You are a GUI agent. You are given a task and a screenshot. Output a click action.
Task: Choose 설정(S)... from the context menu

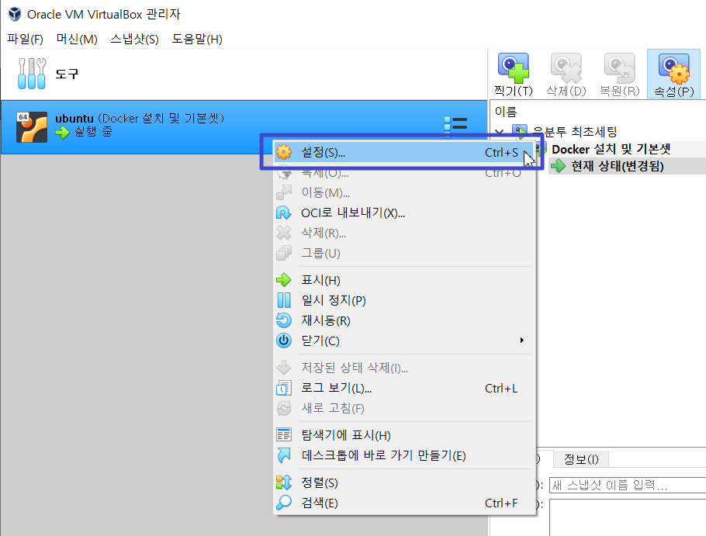(x=404, y=153)
